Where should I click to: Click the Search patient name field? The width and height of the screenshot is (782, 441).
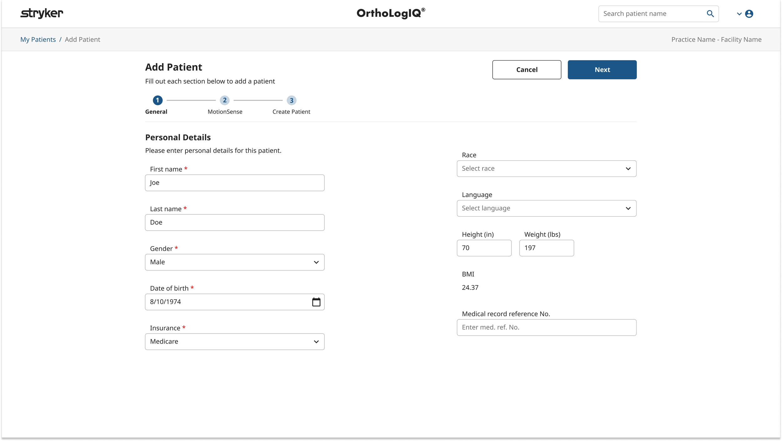click(651, 13)
